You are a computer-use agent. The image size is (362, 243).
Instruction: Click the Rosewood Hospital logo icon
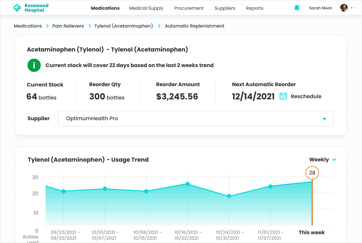click(17, 8)
